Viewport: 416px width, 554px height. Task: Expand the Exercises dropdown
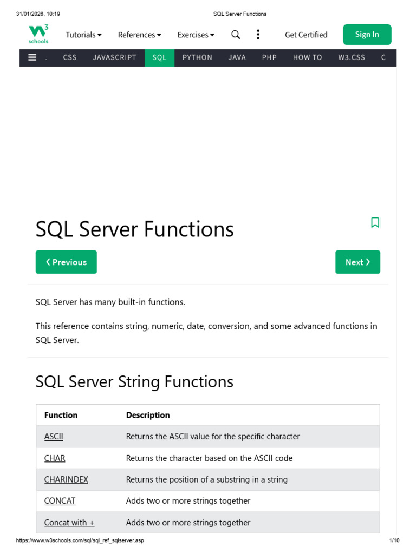(196, 35)
